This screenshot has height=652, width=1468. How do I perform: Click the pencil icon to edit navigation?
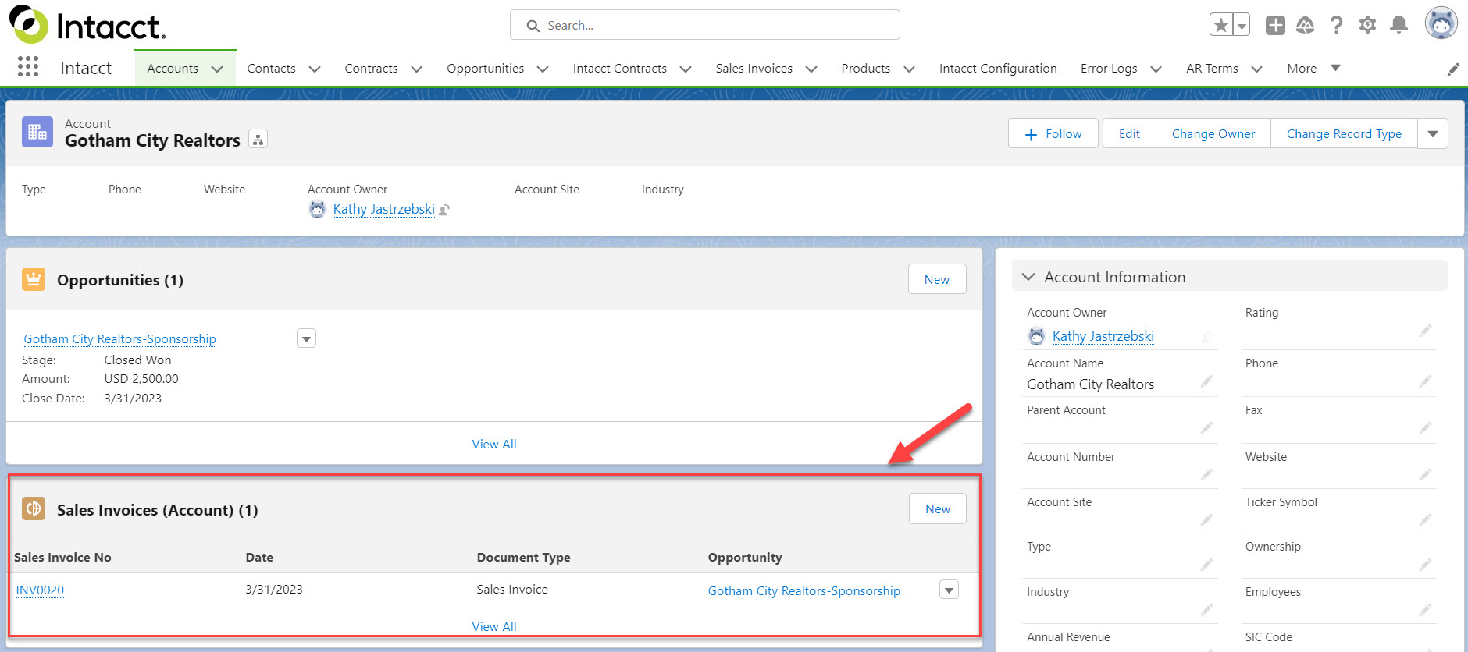[x=1452, y=69]
